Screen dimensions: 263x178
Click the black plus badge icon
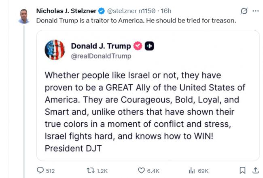(x=149, y=46)
